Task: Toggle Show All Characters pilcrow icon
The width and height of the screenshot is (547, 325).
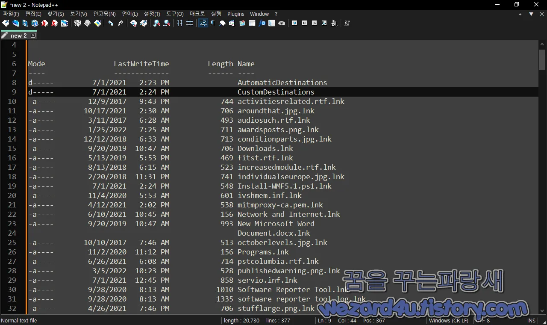Action: pos(213,23)
